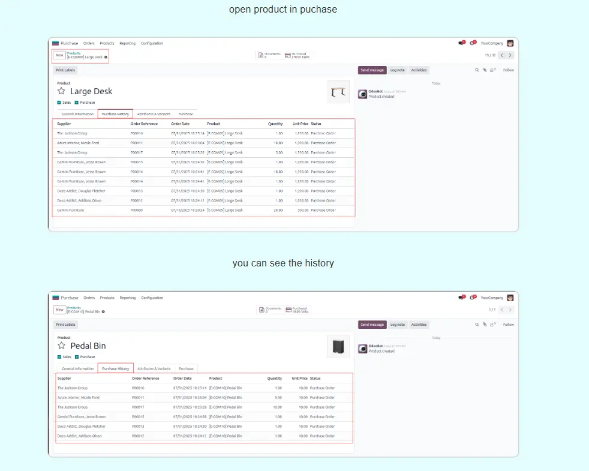Viewport: 589px width, 471px height.
Task: Open the messages icon in the Pedal Bin screen navbar
Action: click(461, 298)
